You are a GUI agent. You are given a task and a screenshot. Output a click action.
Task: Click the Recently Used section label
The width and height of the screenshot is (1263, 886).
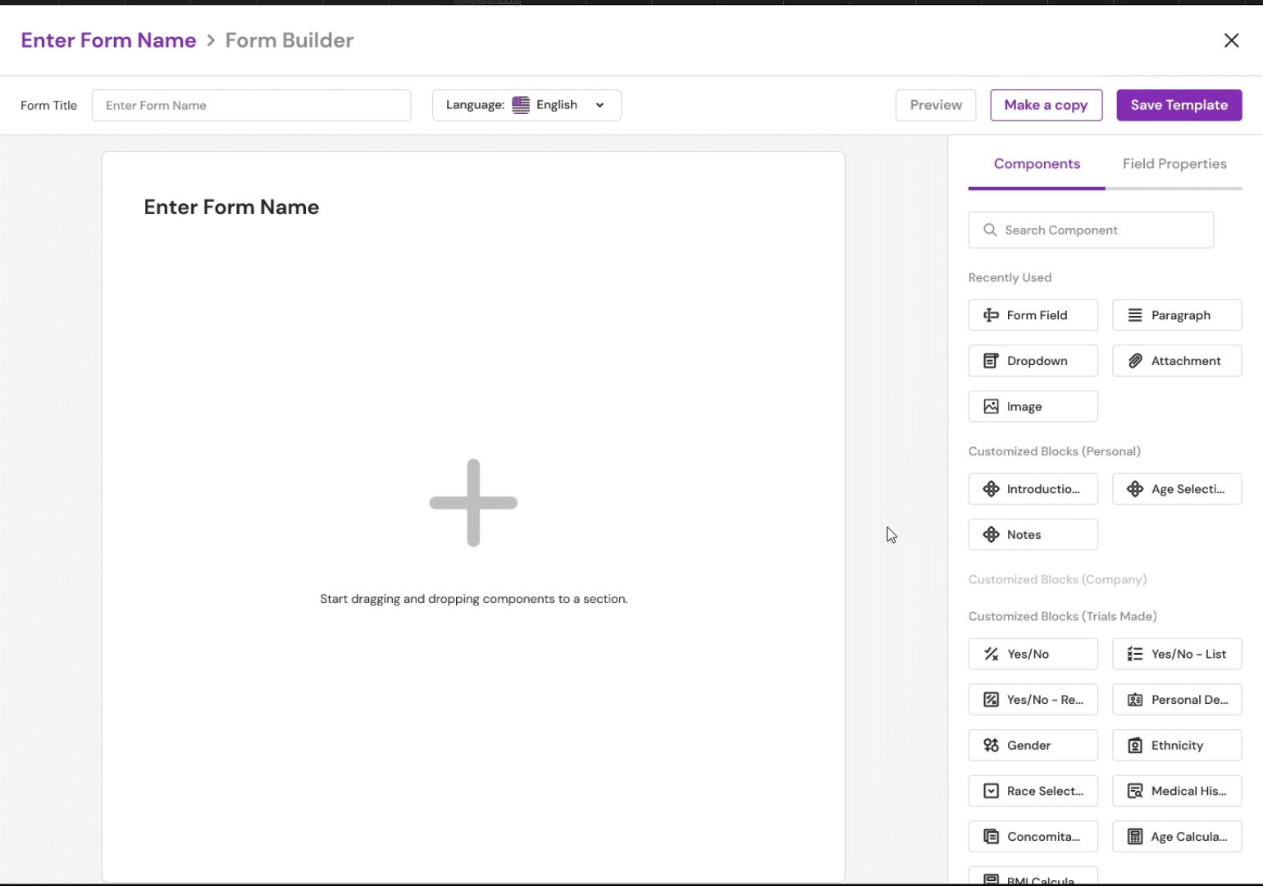[1010, 277]
